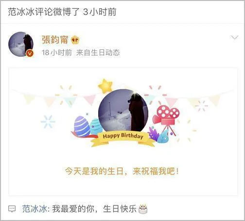The height and width of the screenshot is (221, 245).
Task: Tap the 18小时前 post timestamp
Action: pyautogui.click(x=57, y=53)
